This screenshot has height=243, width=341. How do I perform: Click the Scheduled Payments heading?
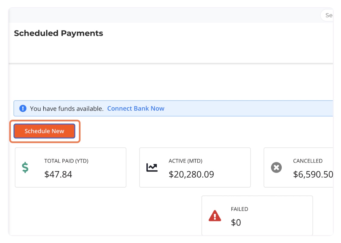58,33
